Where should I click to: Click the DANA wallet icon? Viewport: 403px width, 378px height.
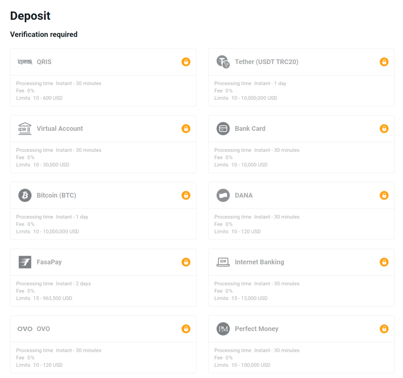click(x=223, y=195)
